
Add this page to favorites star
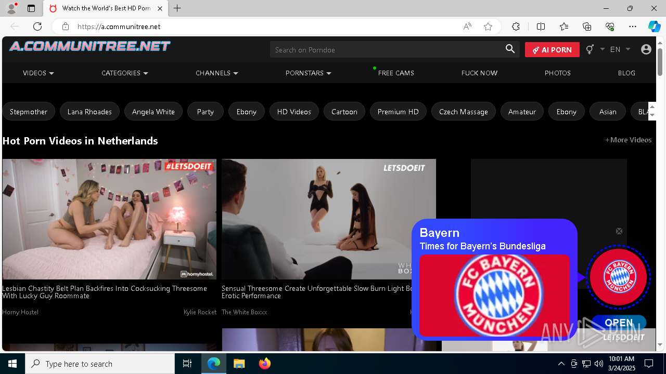point(488,26)
